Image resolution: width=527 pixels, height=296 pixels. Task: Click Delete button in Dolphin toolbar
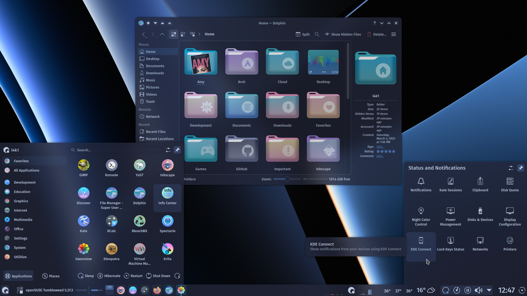tap(377, 34)
